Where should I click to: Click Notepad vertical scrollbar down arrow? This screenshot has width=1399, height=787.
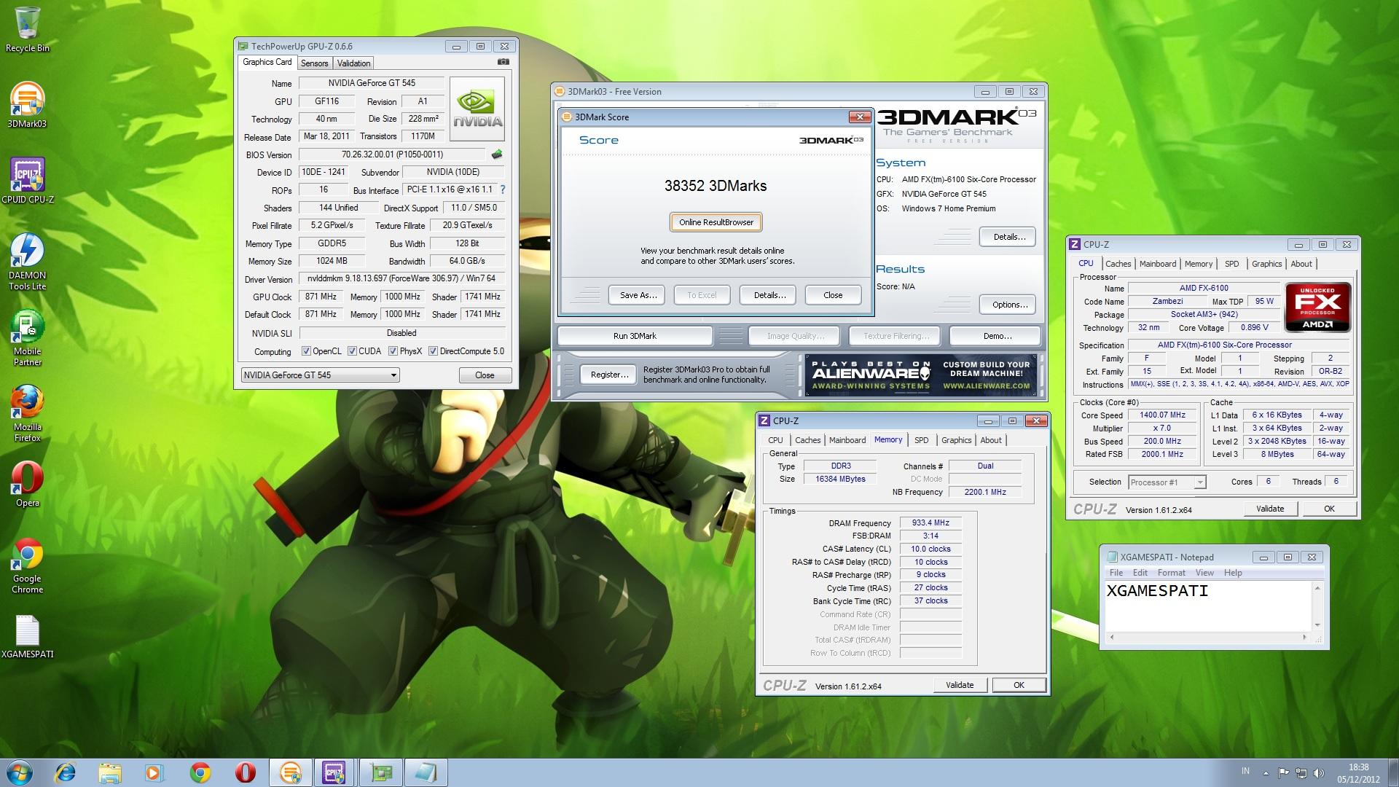pos(1317,624)
